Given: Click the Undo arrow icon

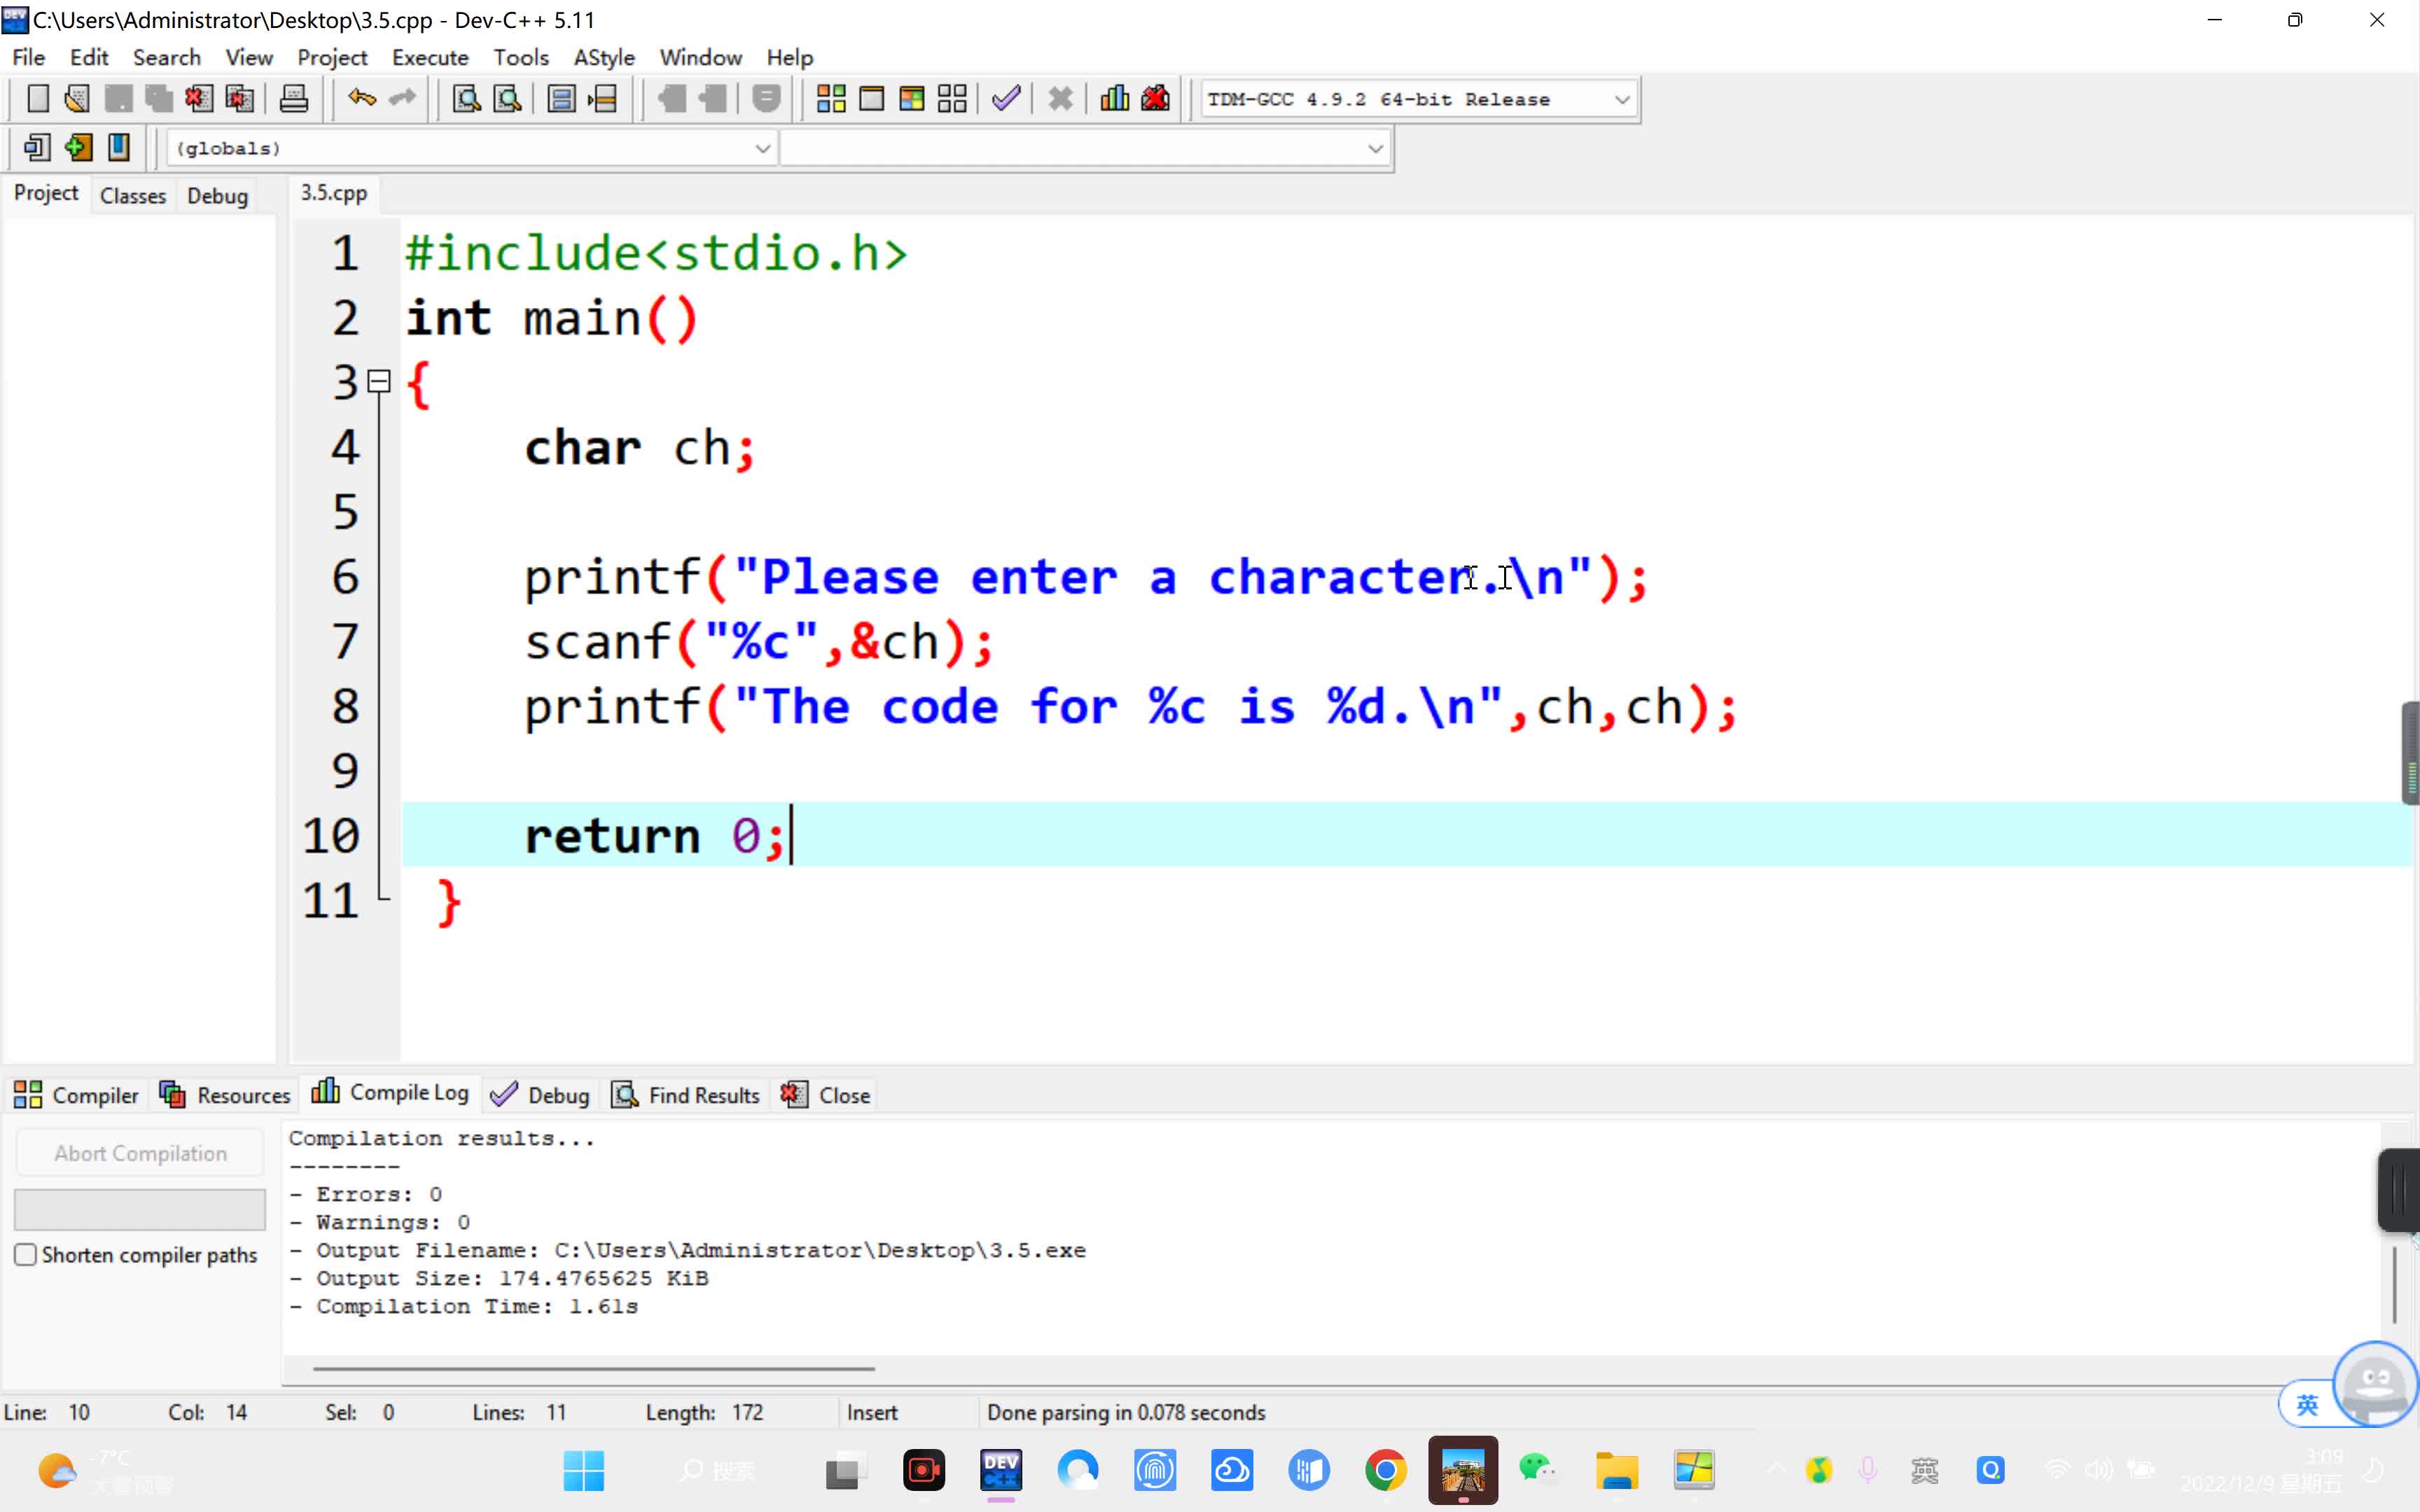Looking at the screenshot, I should coord(361,98).
